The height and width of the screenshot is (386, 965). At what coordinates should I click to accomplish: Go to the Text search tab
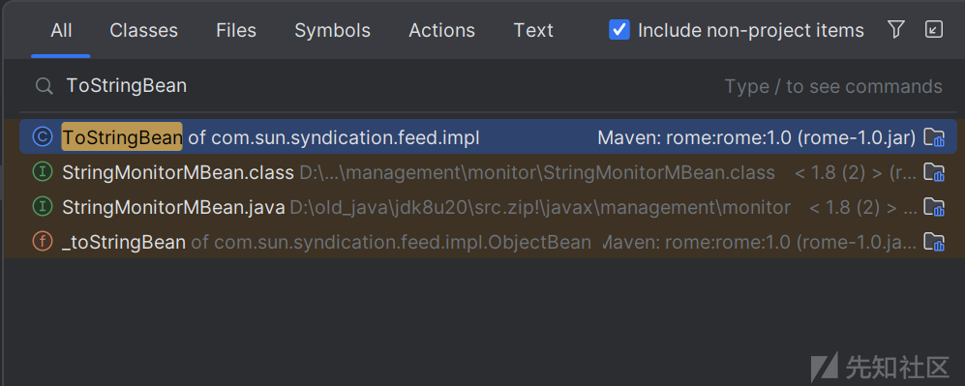533,30
